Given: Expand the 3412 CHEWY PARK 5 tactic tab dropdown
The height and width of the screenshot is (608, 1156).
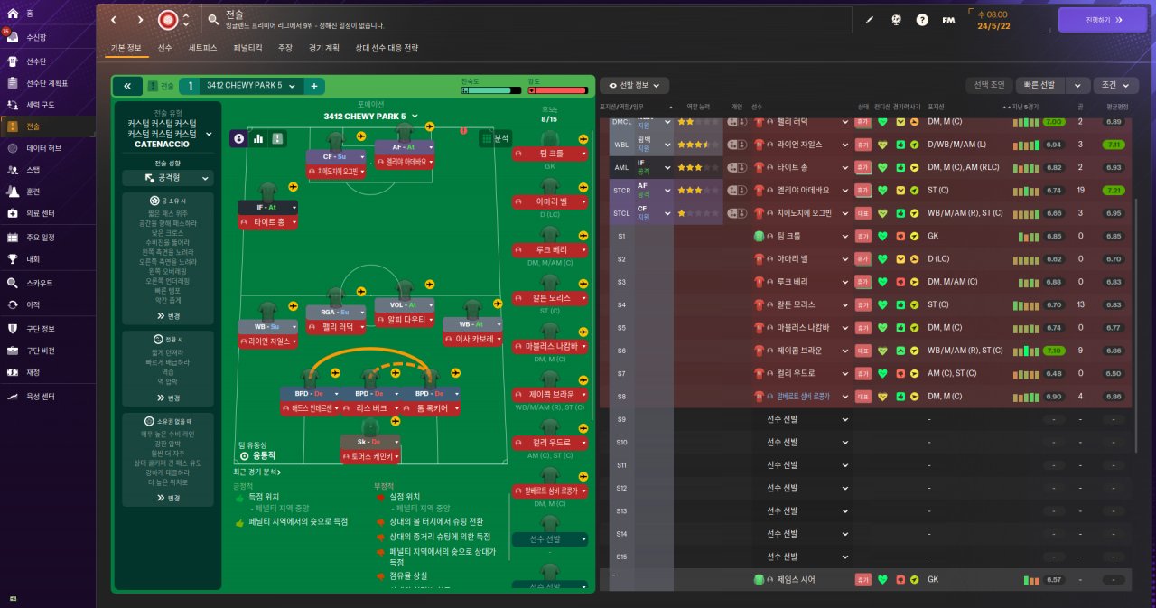Looking at the screenshot, I should (x=293, y=86).
